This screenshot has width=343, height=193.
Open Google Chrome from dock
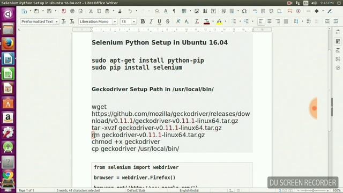click(x=8, y=175)
